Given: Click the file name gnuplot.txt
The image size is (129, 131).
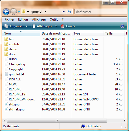Looking at the screenshot, I should point(17,74).
